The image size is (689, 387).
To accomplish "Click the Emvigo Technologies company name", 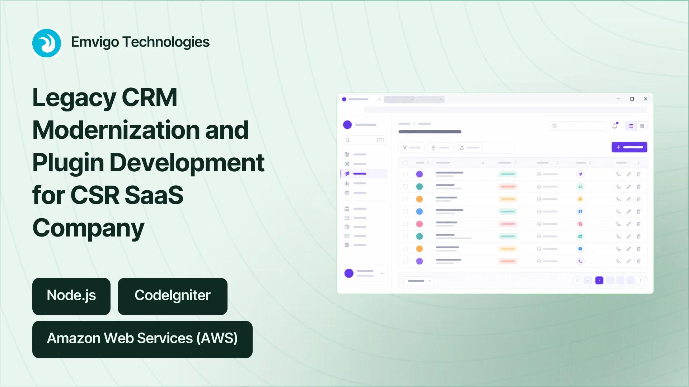I will pyautogui.click(x=140, y=42).
